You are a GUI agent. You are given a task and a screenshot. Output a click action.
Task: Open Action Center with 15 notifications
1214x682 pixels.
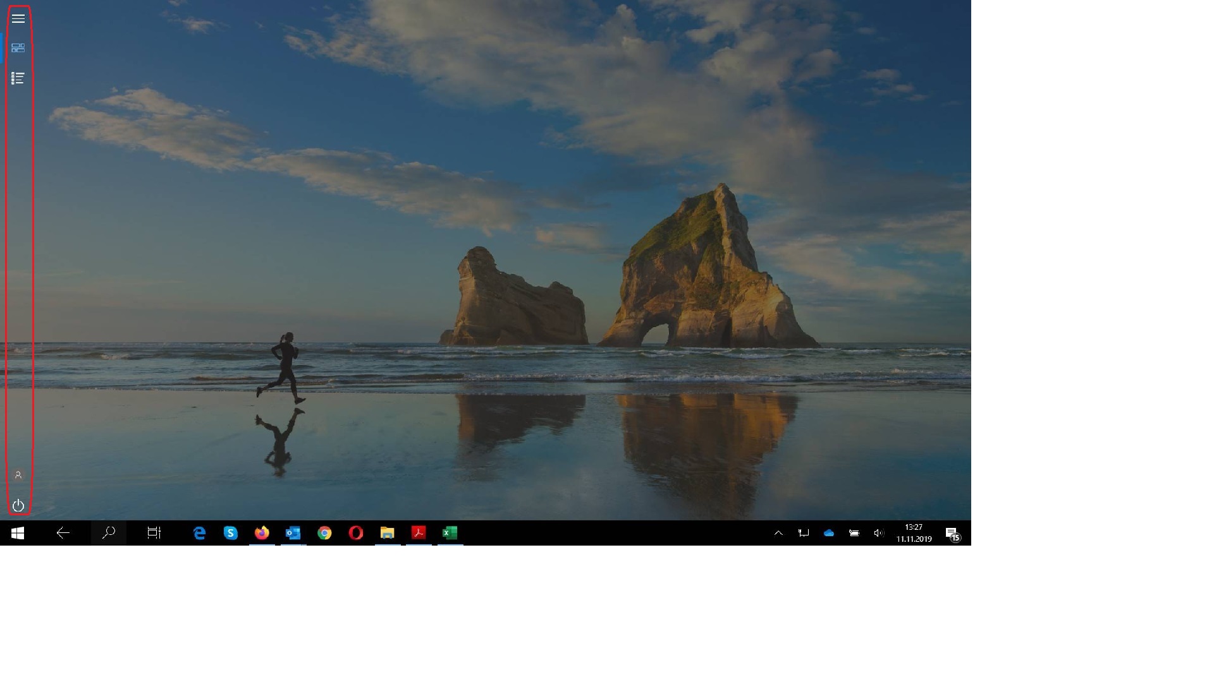coord(952,534)
